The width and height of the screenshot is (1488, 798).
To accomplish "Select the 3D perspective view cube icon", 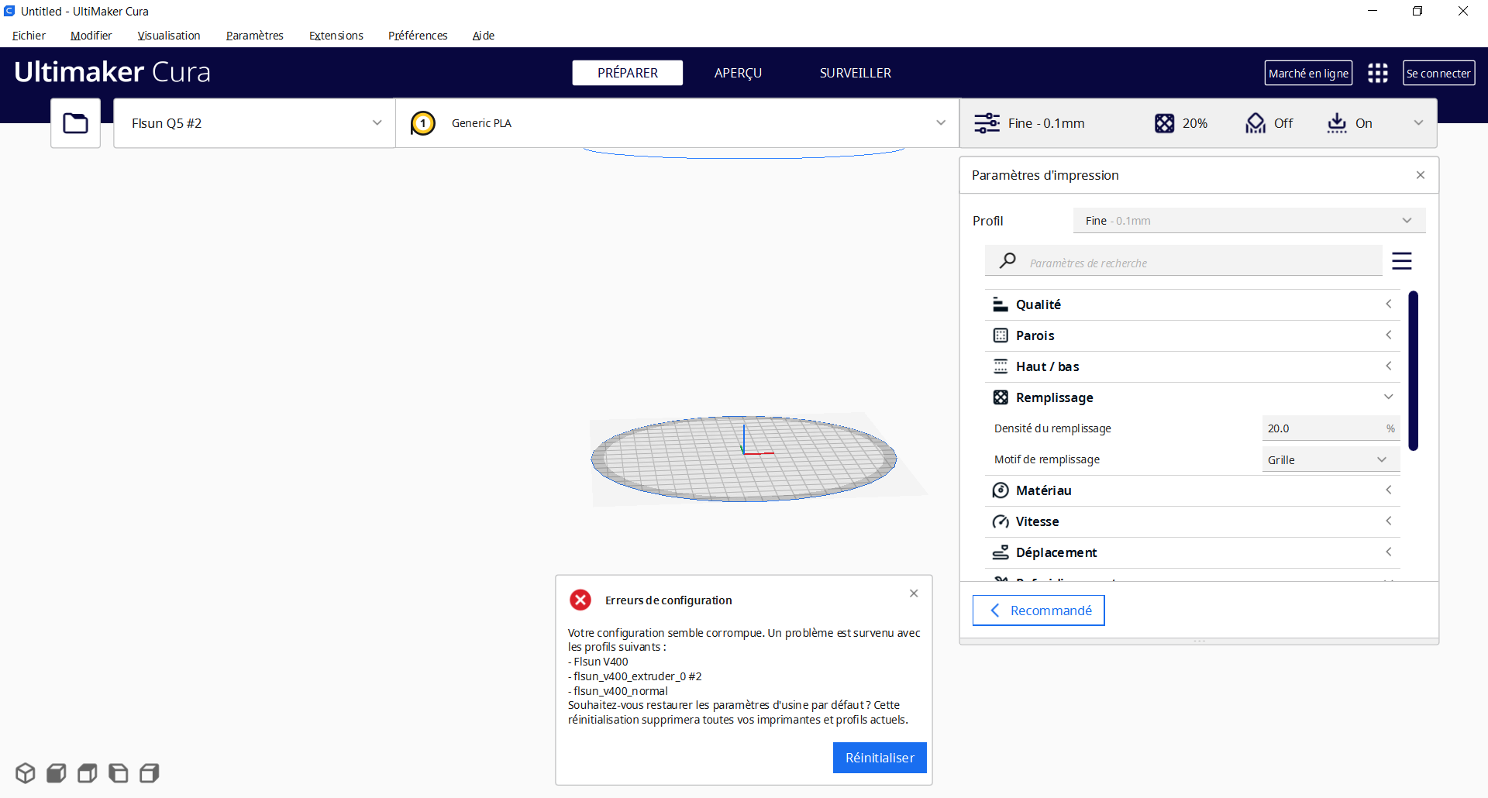I will click(26, 773).
